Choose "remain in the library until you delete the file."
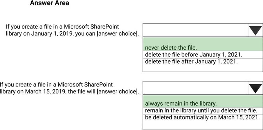263x130 pixels. [200, 110]
